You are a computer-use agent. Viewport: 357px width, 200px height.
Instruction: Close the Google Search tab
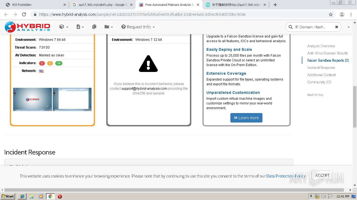131,5
